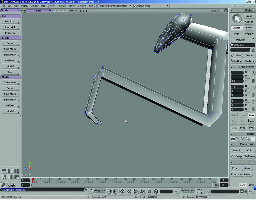Open Modeling Construction Mode dropdown

114,6
